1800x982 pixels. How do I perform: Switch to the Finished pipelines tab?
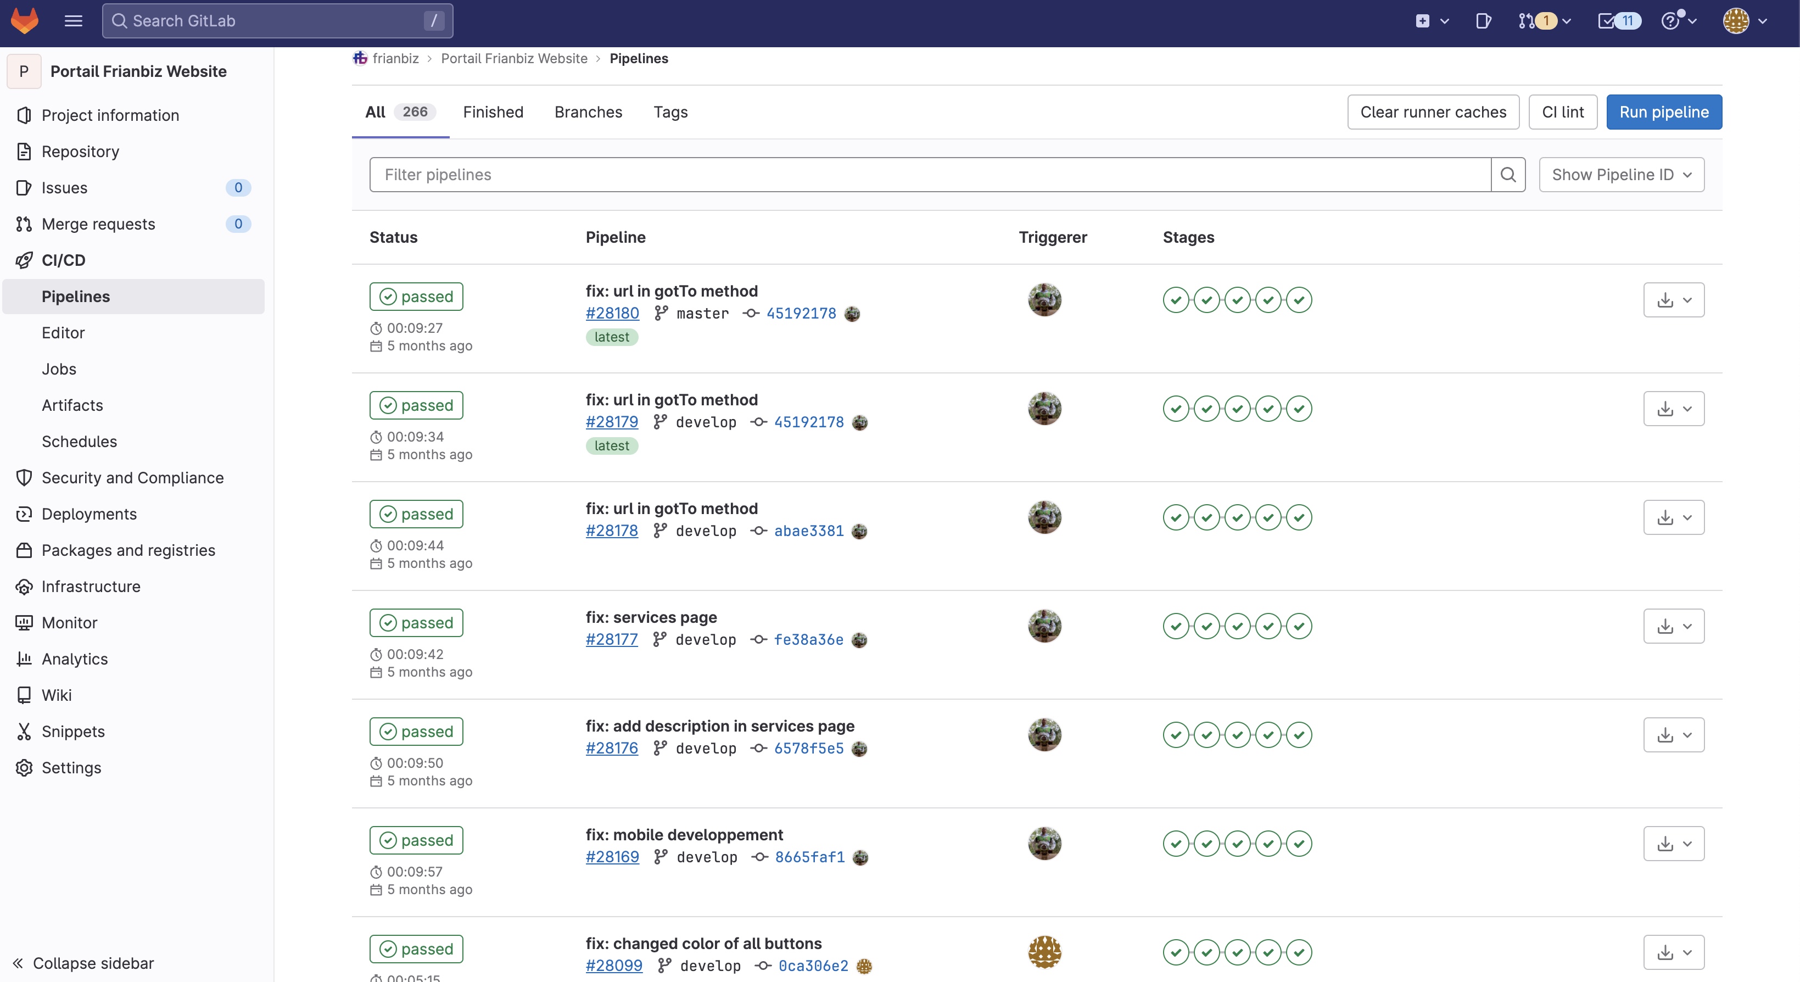tap(493, 112)
